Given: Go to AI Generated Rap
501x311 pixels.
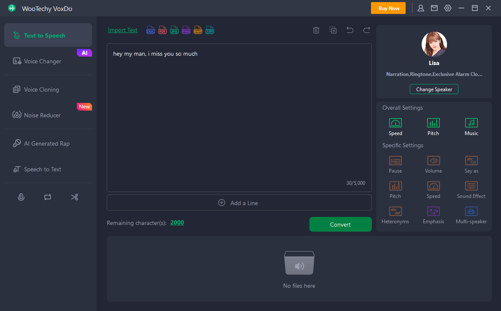Looking at the screenshot, I should (x=46, y=143).
